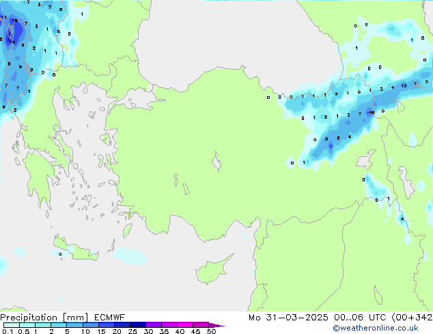Select the 35–40 mm legend swatch
This screenshot has height=334, width=433.
click(169, 325)
